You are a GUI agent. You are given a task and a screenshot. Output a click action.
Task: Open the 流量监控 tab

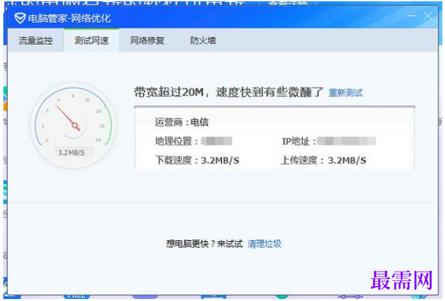[36, 41]
